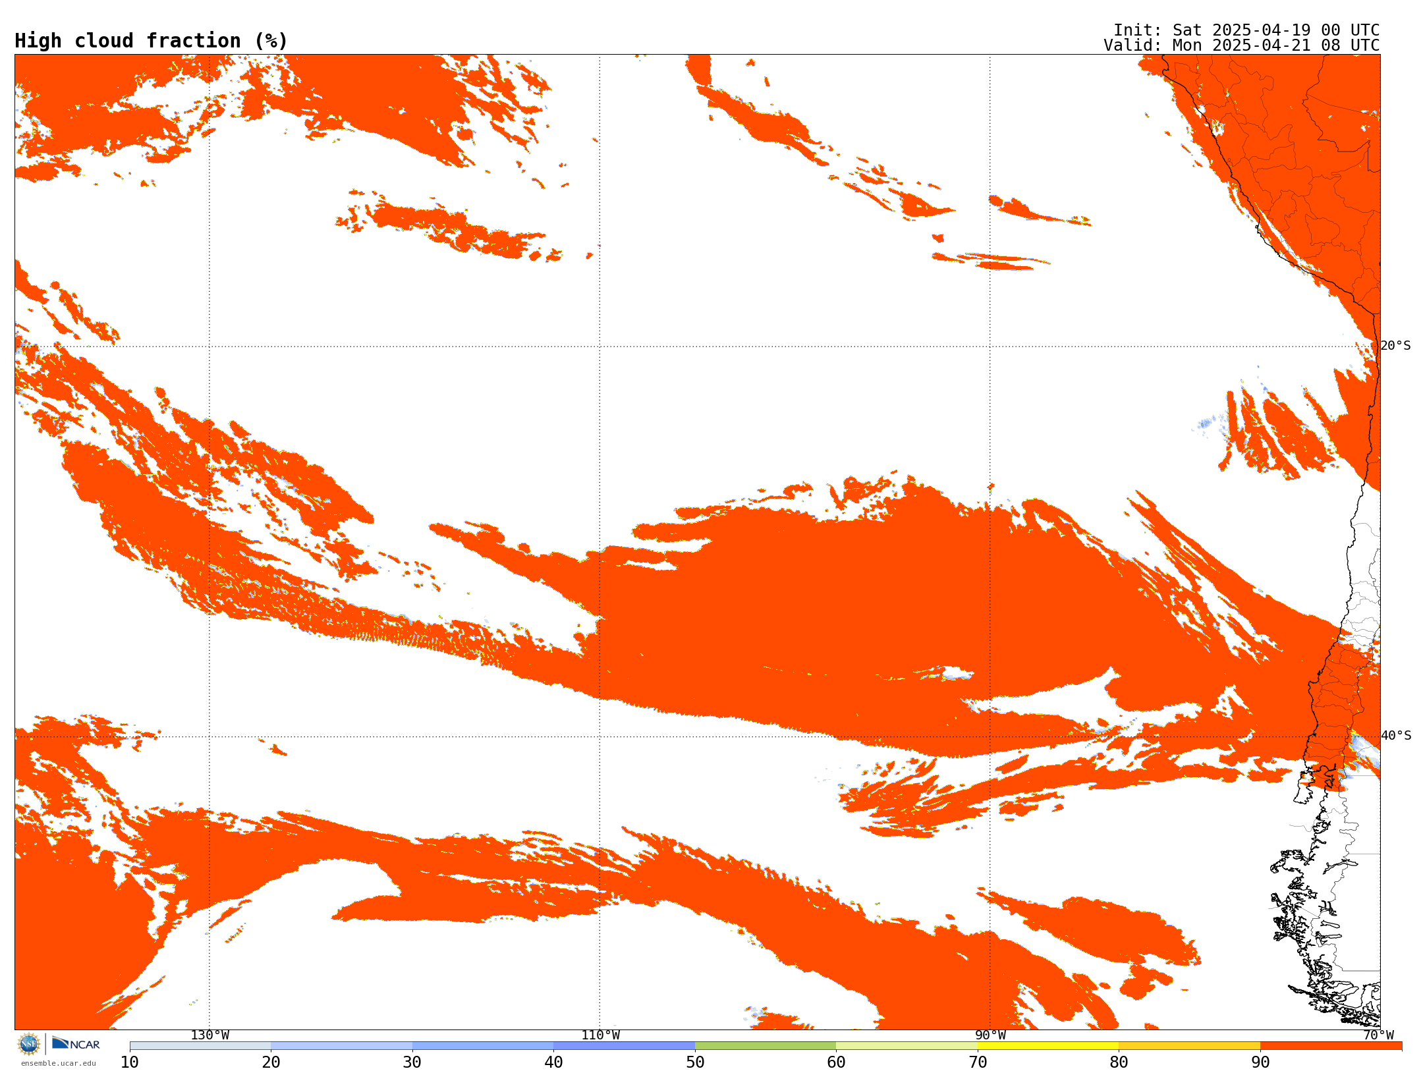Click the 90+ orange-red colorbar segment

[1331, 1046]
